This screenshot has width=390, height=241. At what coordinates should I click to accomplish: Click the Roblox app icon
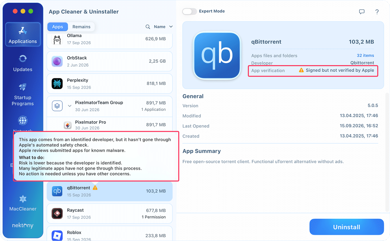(57, 235)
